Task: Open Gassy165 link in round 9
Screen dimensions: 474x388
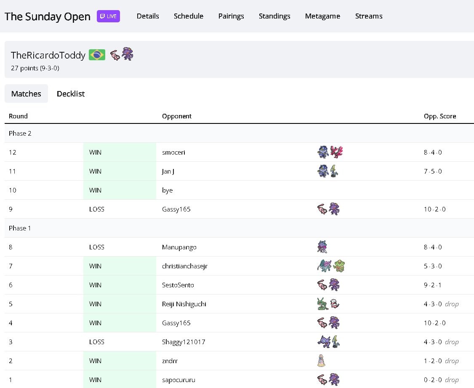Action: [176, 209]
